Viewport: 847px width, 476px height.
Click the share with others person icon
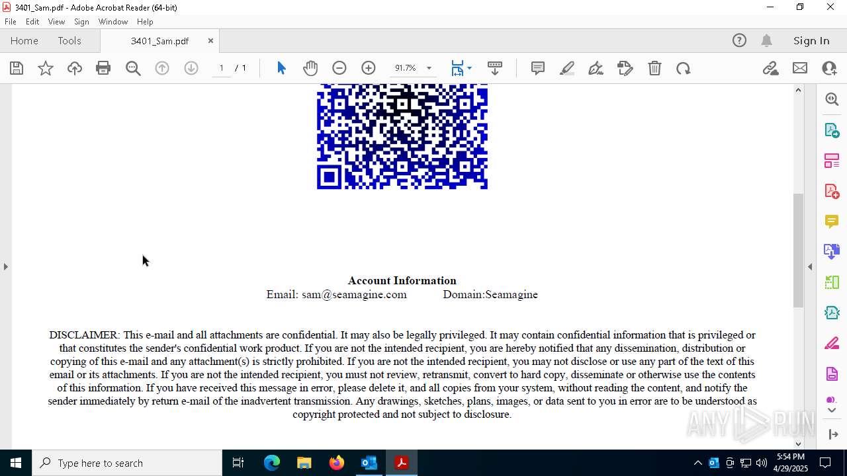click(829, 68)
